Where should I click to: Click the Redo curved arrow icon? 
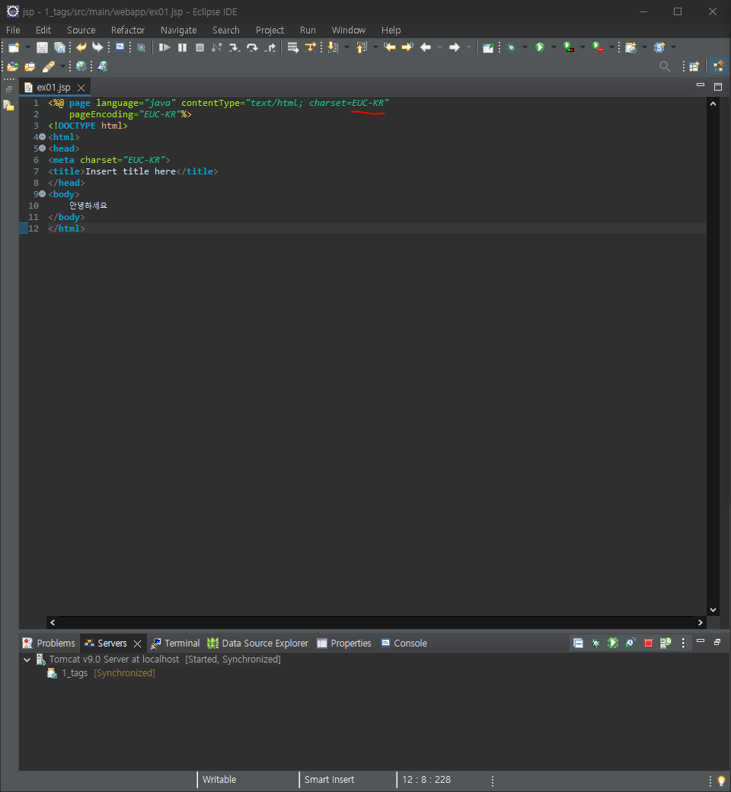pyautogui.click(x=97, y=47)
